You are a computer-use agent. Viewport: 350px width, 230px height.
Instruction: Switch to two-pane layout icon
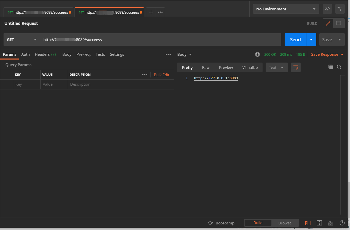(x=319, y=223)
